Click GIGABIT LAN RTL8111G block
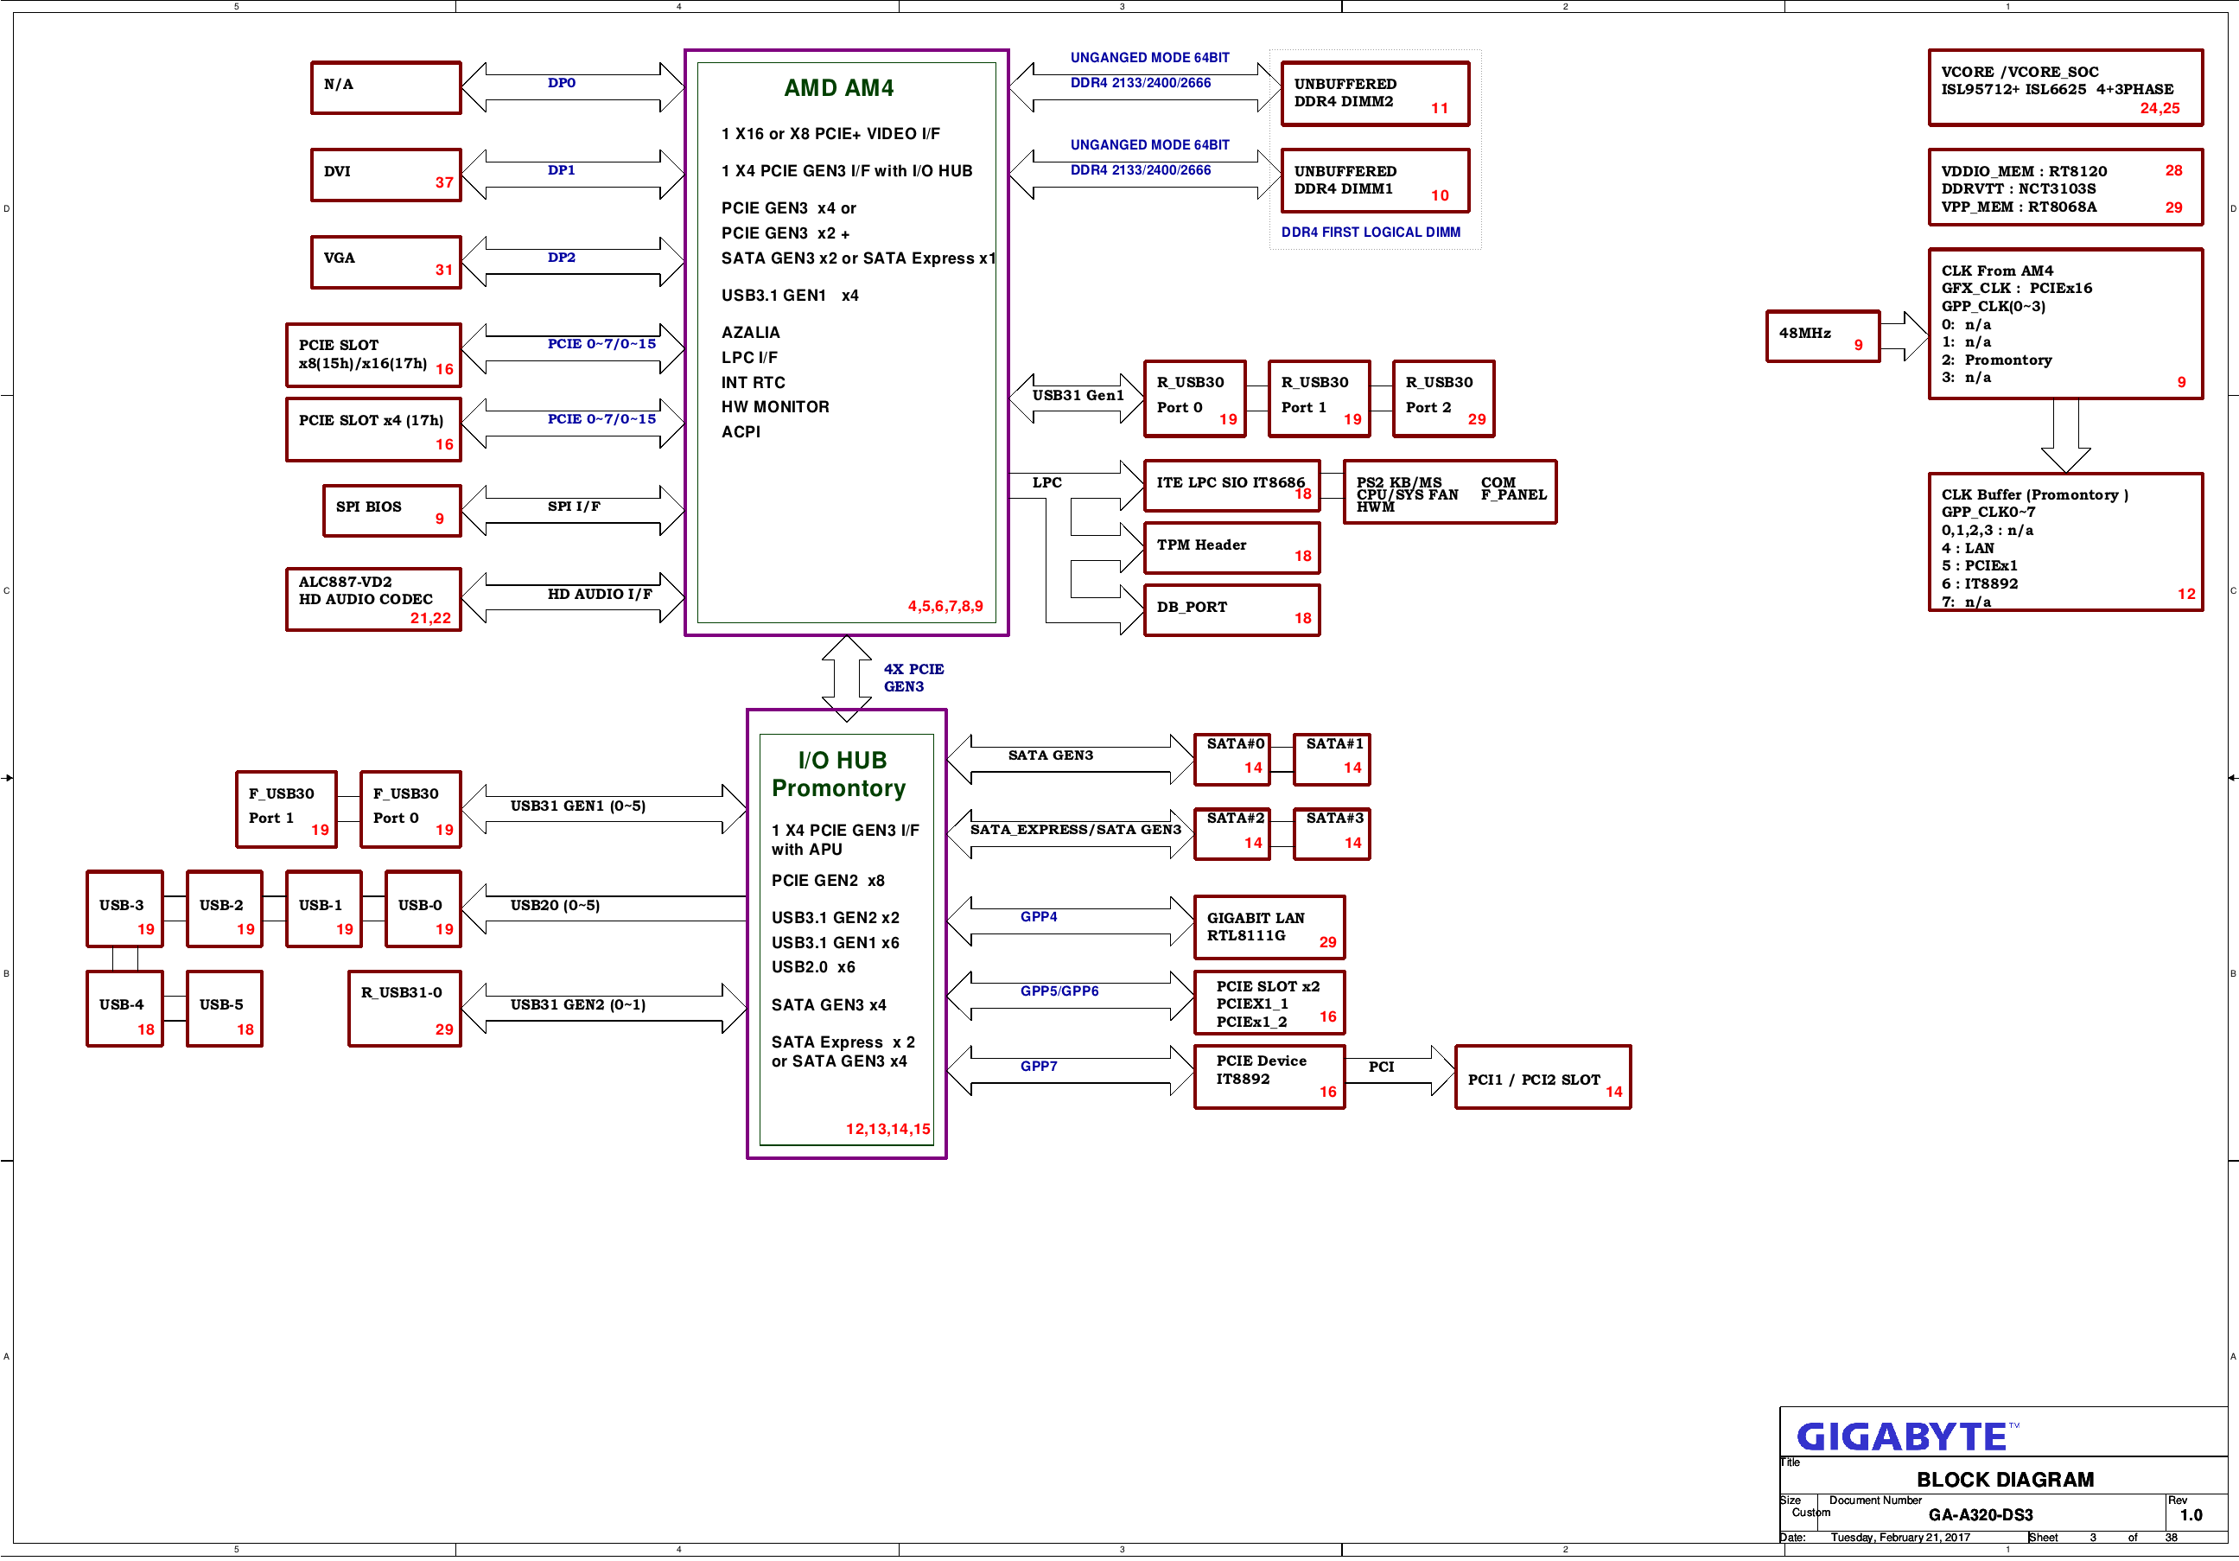2239x1561 pixels. [1269, 927]
